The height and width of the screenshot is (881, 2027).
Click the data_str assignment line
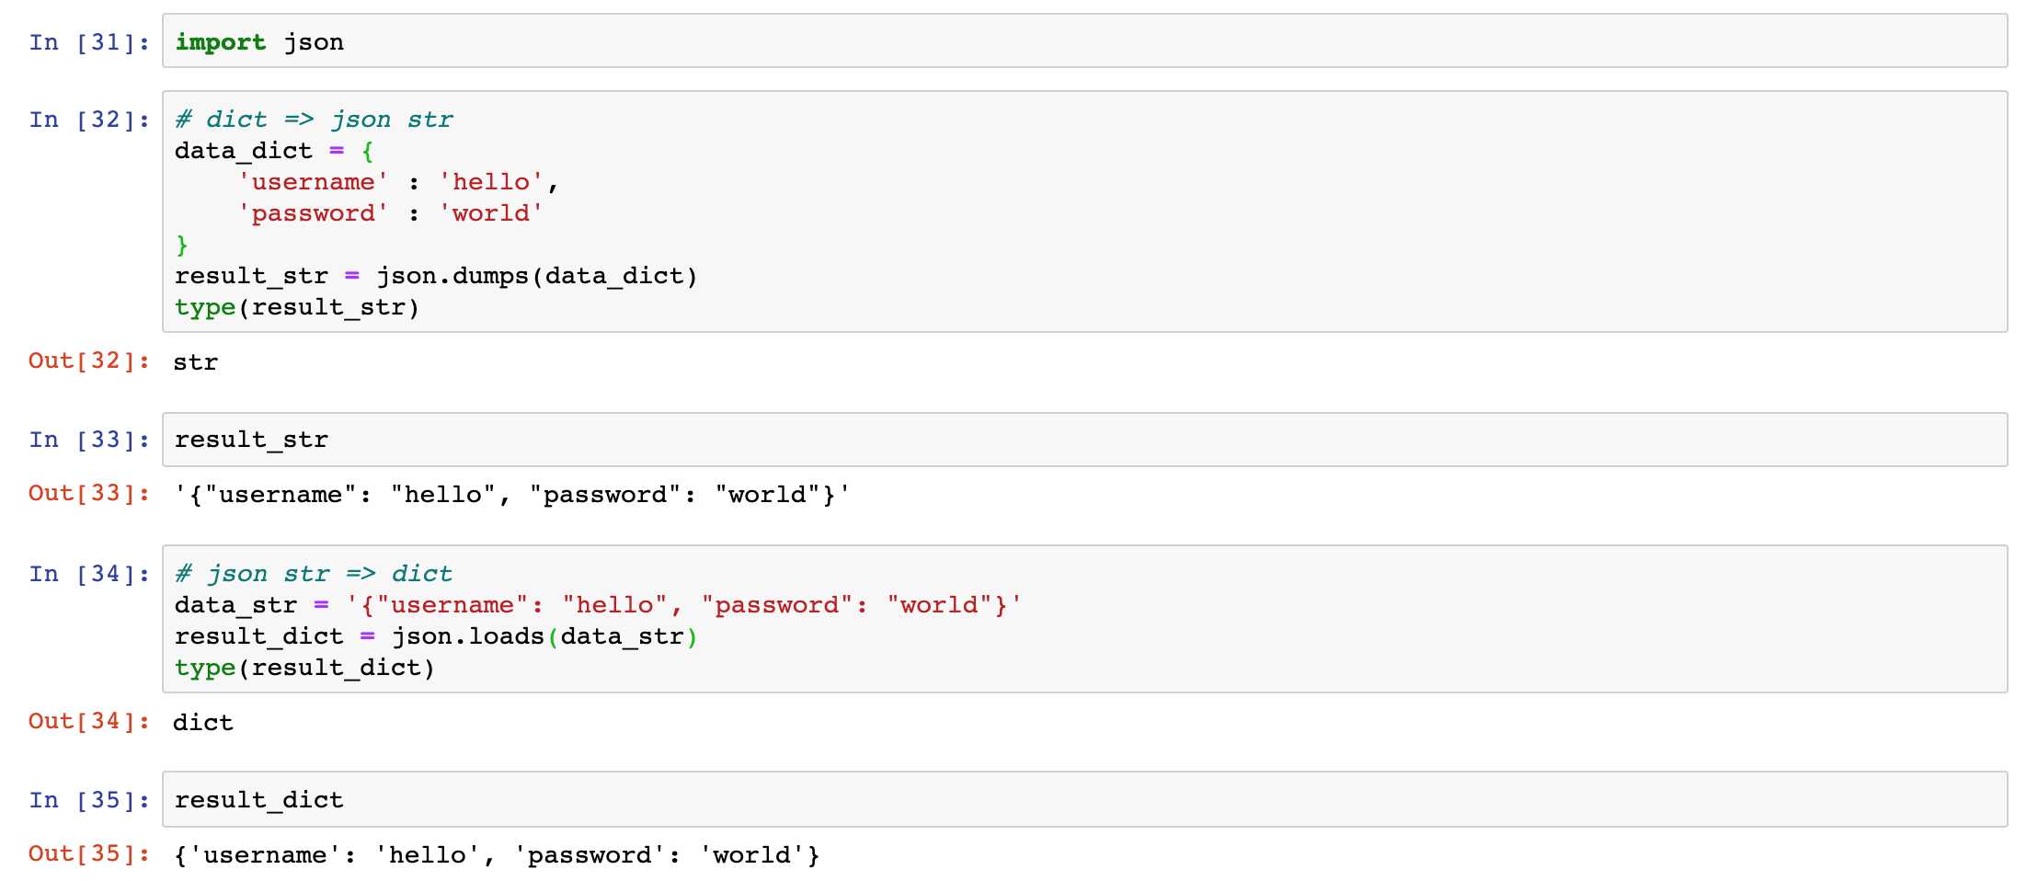(598, 605)
